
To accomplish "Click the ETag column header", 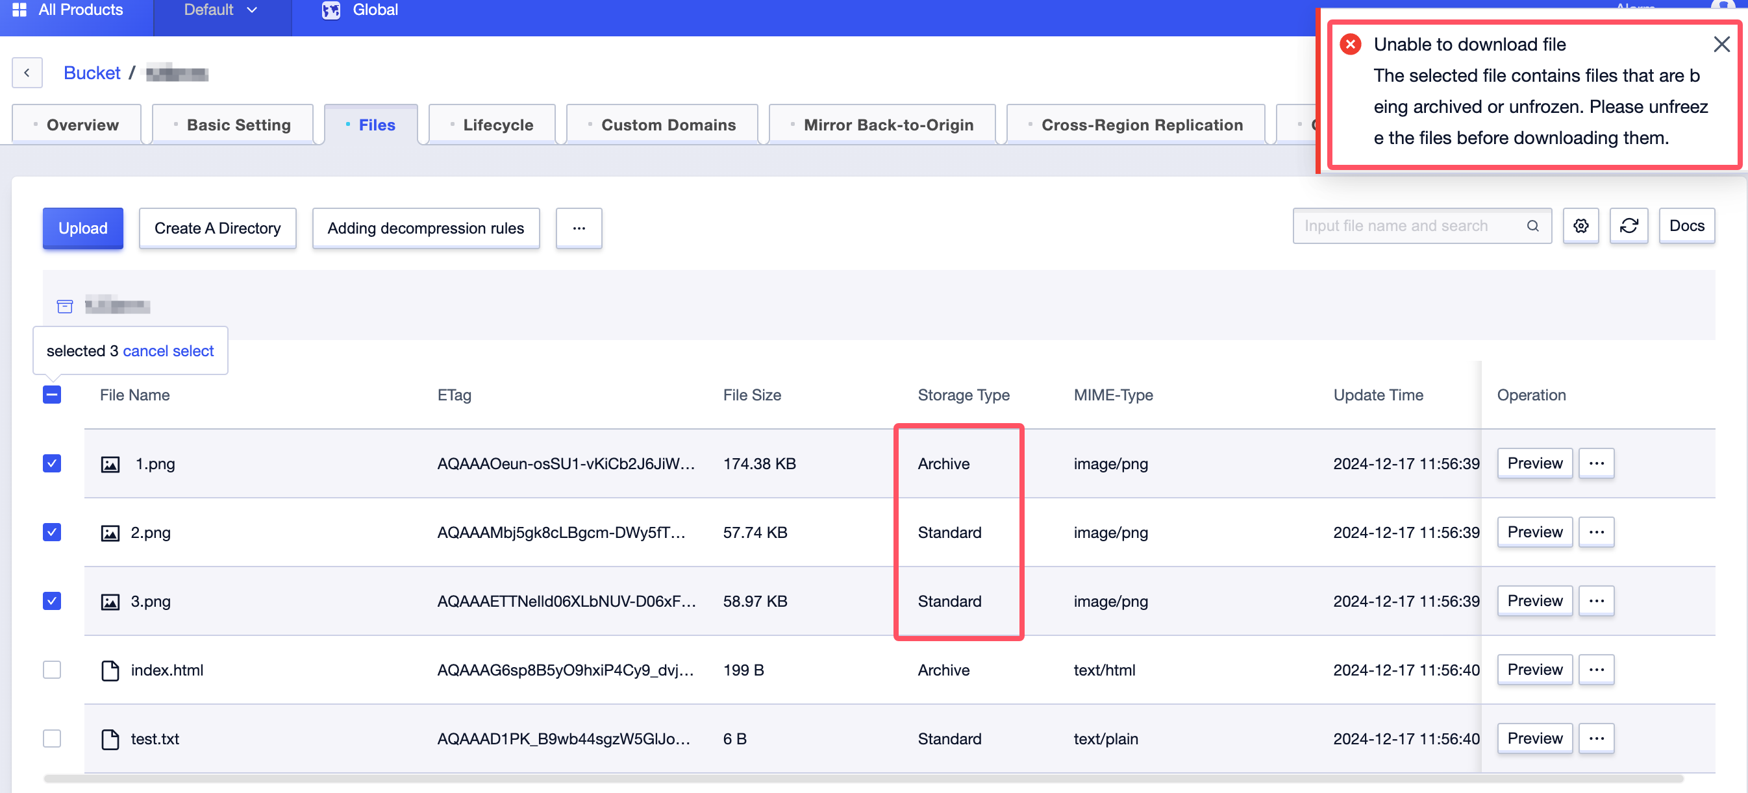I will tap(454, 395).
